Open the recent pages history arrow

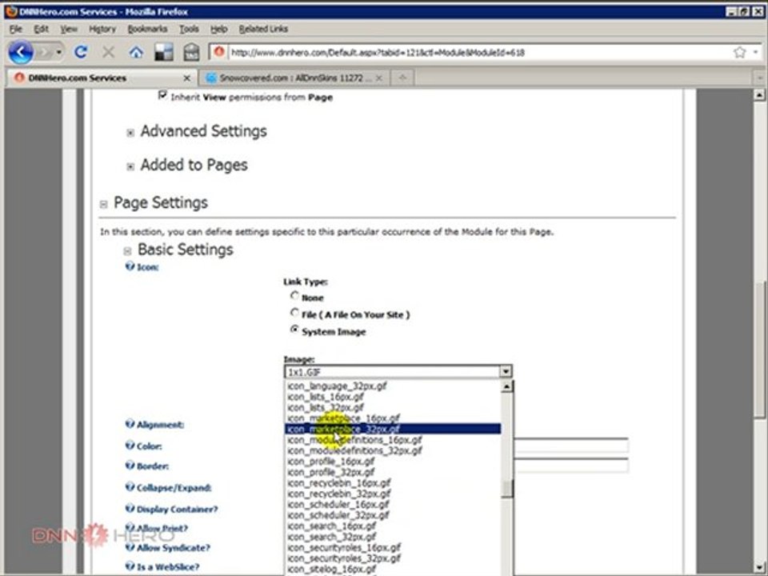coord(58,52)
